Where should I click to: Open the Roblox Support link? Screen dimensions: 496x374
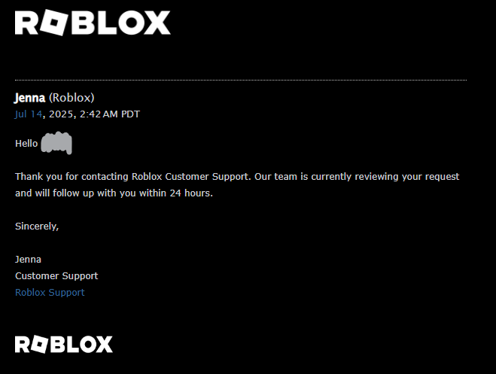click(50, 293)
